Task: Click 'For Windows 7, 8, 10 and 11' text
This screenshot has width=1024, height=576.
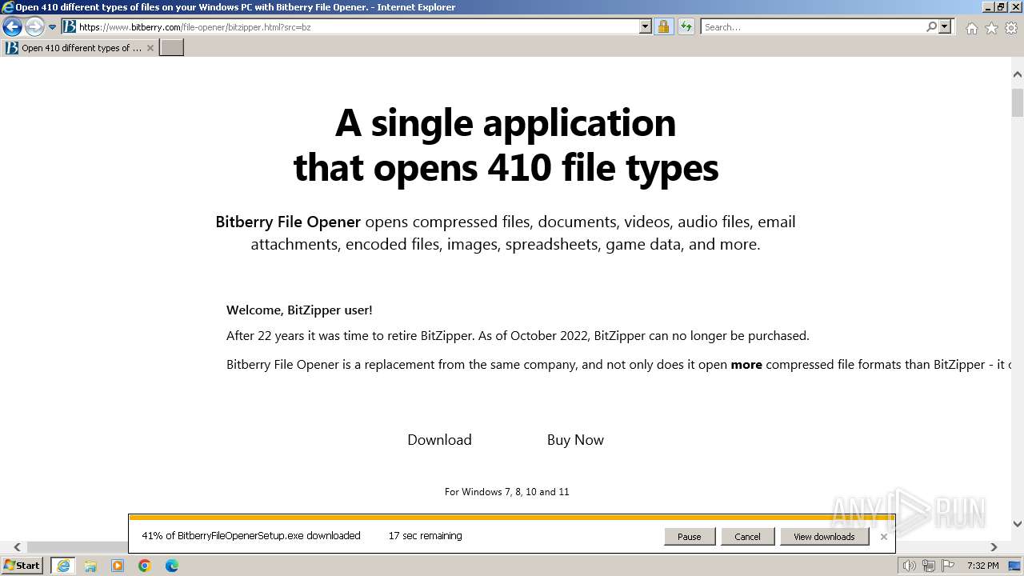Action: coord(507,492)
